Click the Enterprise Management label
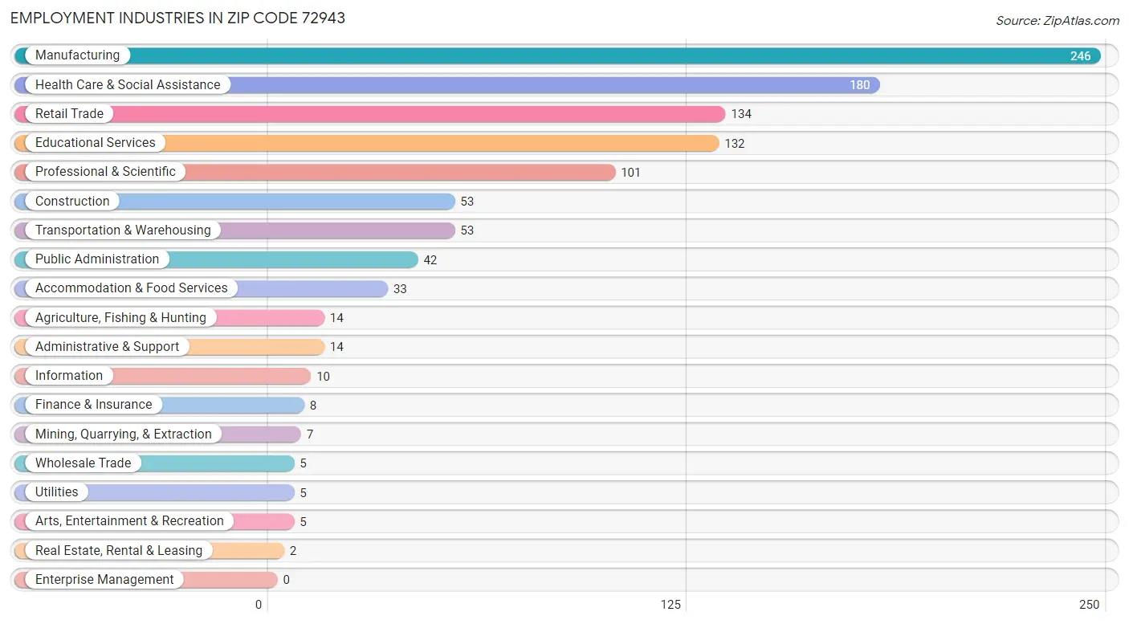The width and height of the screenshot is (1129, 624). [x=104, y=579]
